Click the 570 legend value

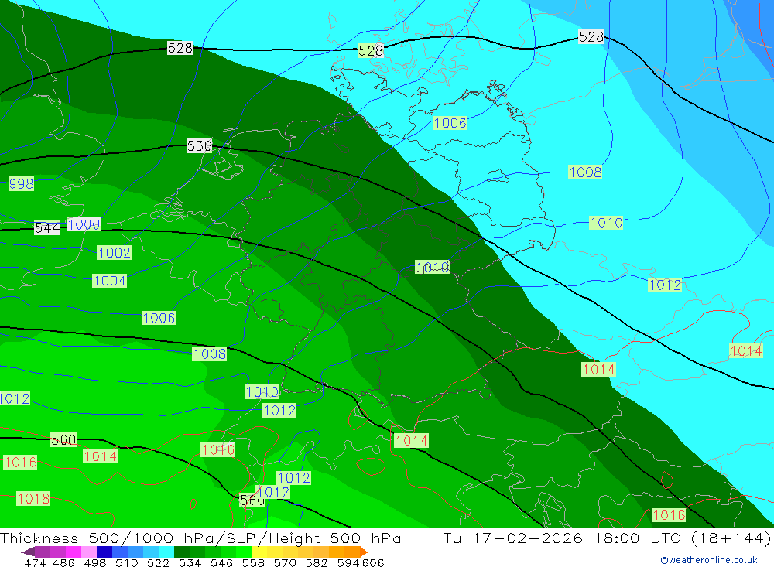pyautogui.click(x=285, y=562)
